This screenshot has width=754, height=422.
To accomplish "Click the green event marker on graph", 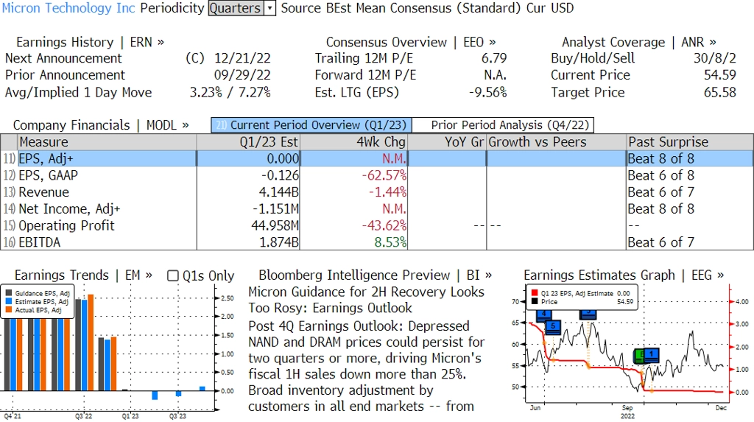I will point(639,356).
